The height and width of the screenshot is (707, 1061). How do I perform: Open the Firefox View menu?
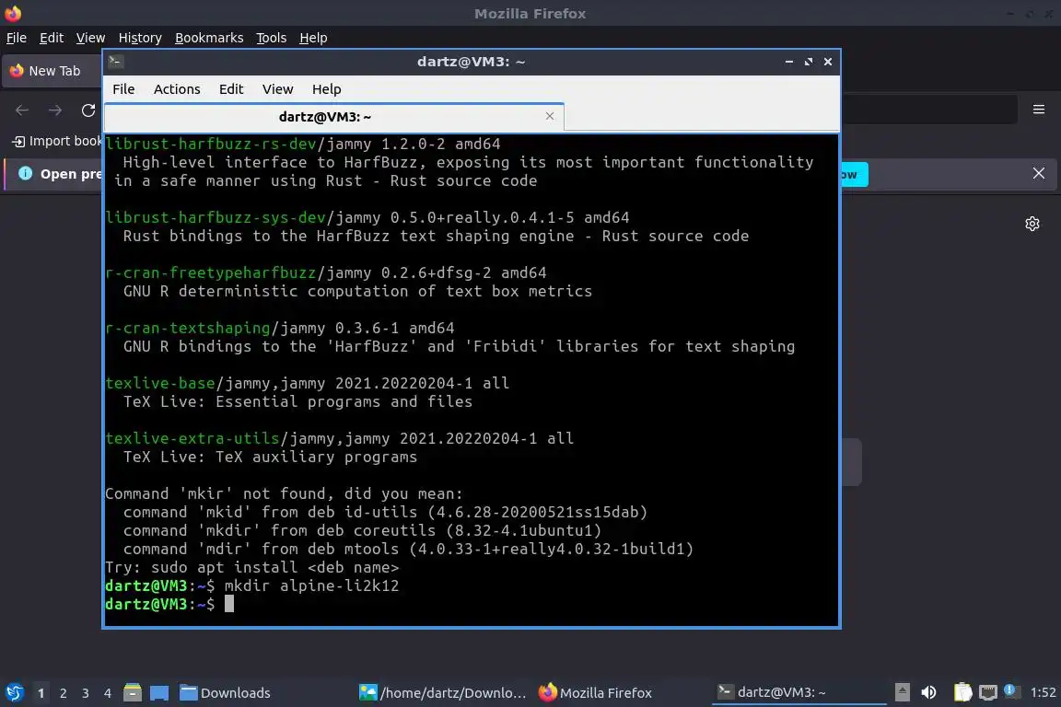90,38
